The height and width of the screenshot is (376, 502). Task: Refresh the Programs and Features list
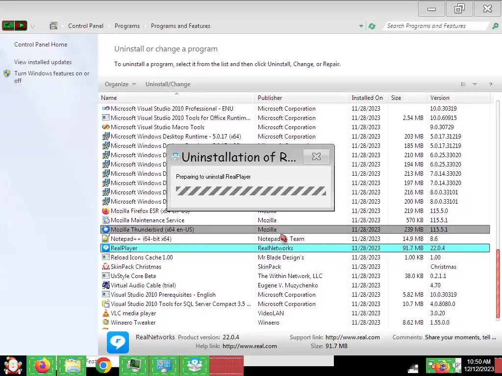372,26
